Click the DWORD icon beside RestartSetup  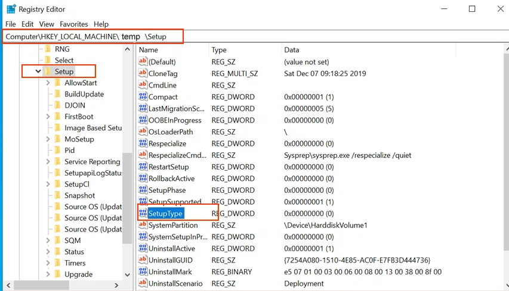pyautogui.click(x=143, y=167)
